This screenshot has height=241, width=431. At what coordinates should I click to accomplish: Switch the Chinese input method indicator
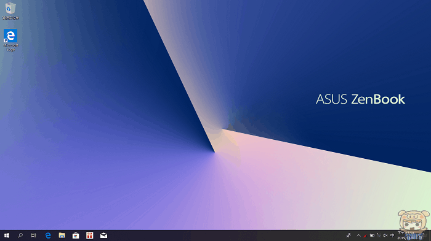(392, 235)
